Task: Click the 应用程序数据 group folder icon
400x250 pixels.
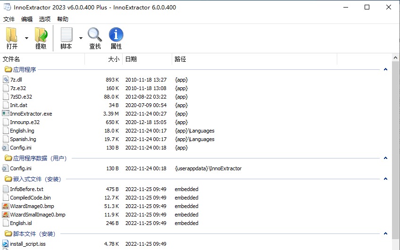Action: pyautogui.click(x=8, y=158)
